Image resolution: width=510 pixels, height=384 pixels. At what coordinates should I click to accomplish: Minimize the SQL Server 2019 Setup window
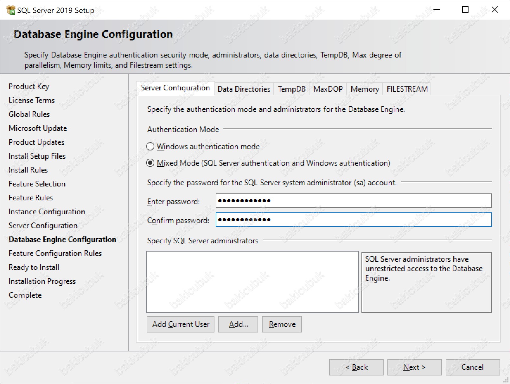pos(437,10)
